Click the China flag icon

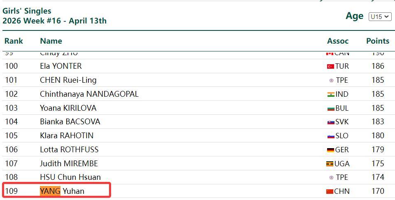coord(330,191)
